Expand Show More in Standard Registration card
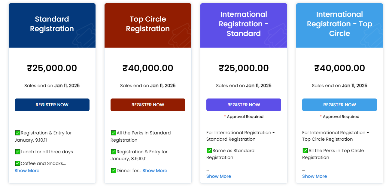Viewport: 389px width, 191px height. tap(27, 171)
